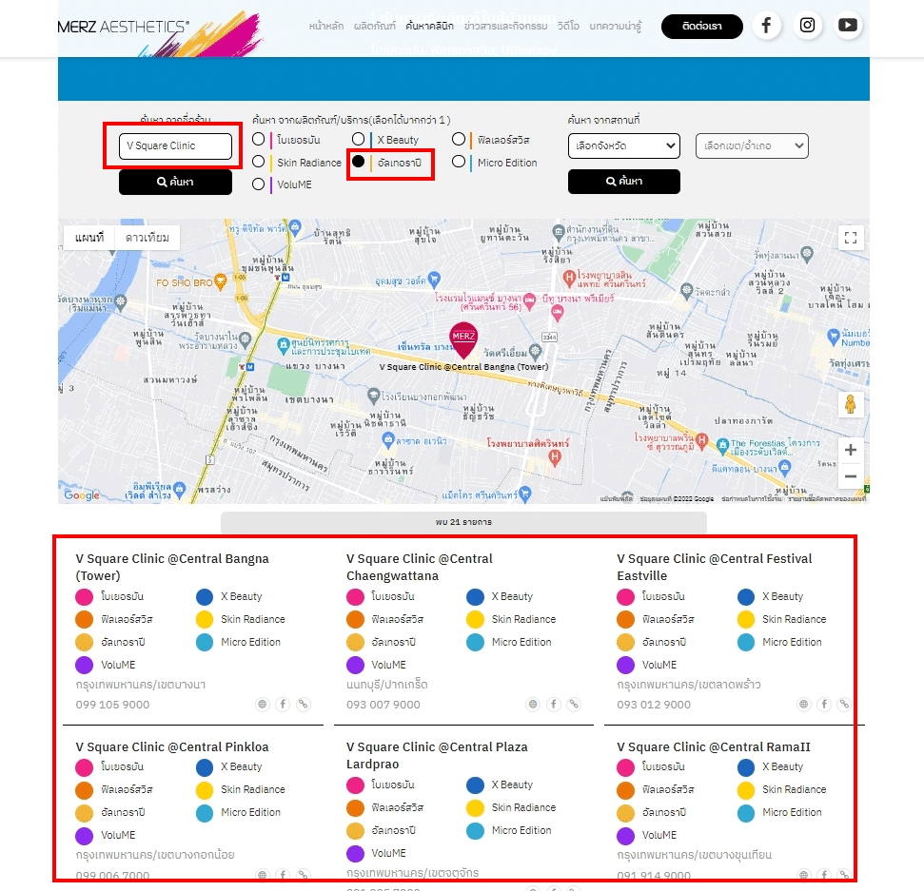Viewport: 924px width, 891px height.
Task: Open the Instagram icon in header
Action: (x=807, y=26)
